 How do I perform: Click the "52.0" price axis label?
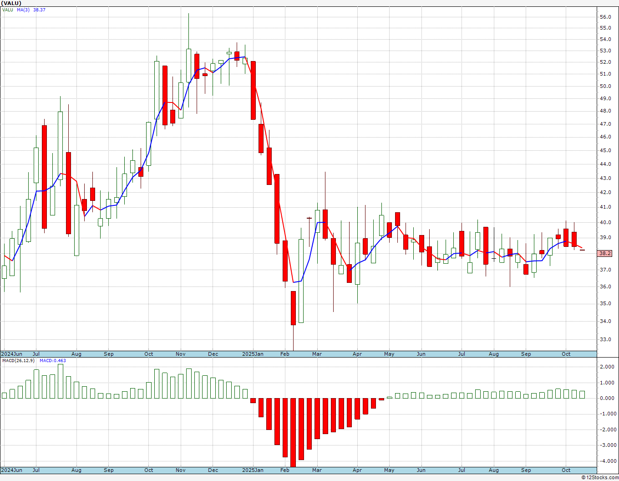[605, 62]
